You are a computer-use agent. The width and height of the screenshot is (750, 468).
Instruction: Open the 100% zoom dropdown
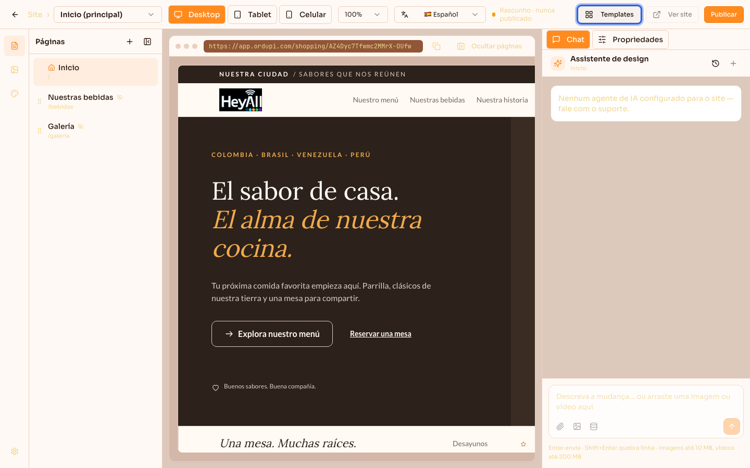363,15
